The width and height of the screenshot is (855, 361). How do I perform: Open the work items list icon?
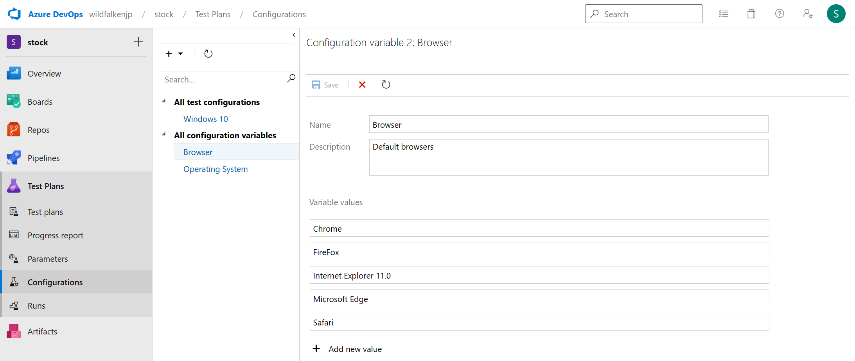click(724, 14)
